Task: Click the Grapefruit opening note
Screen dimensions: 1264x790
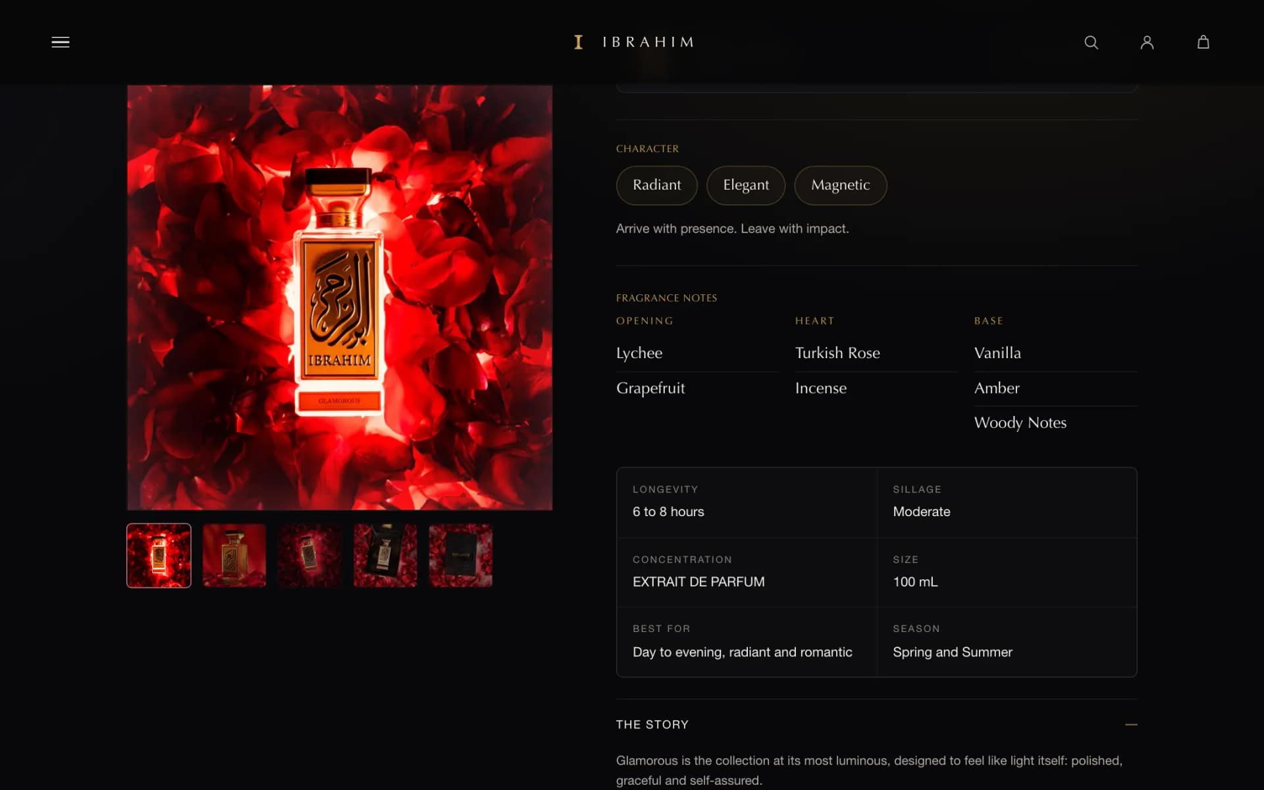Action: pyautogui.click(x=650, y=388)
